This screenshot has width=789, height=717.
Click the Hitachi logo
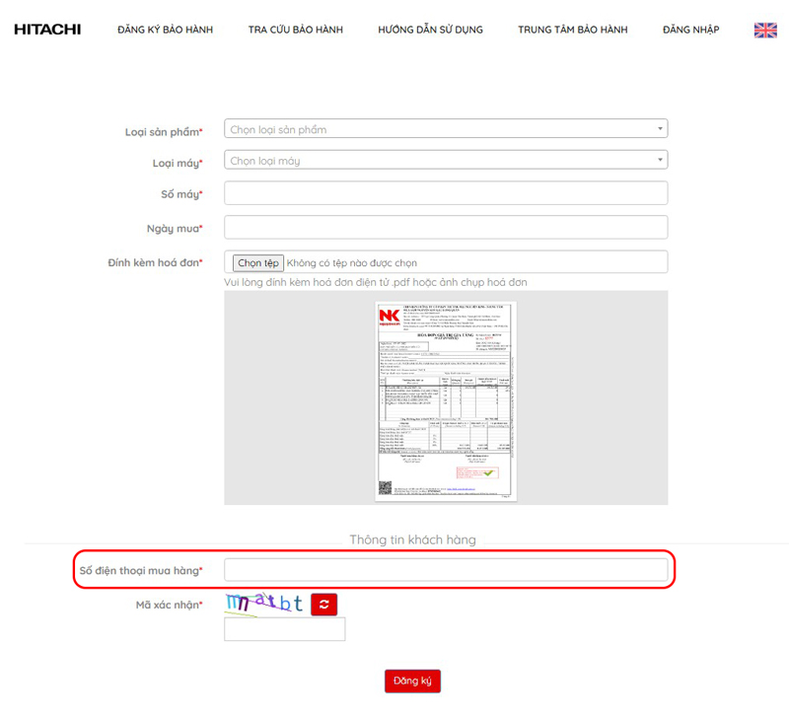pos(47,30)
